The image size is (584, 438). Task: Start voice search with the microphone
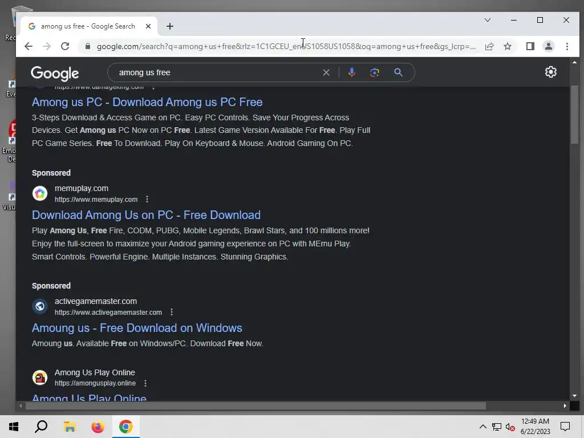pos(351,72)
